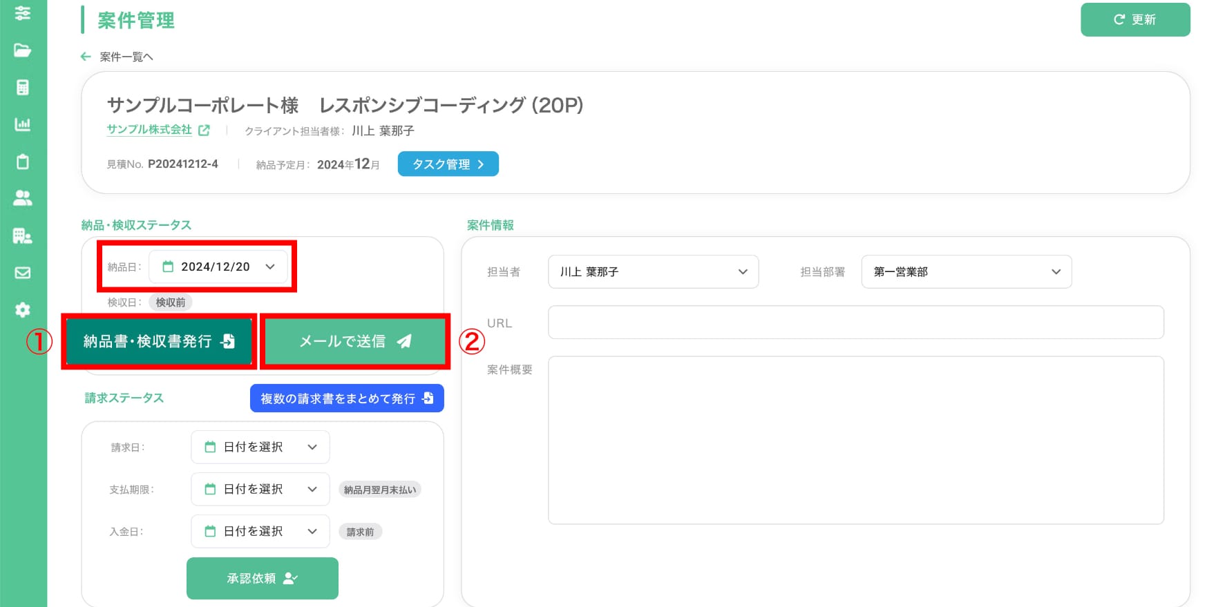Image resolution: width=1216 pixels, height=607 pixels.
Task: Refresh the page with the 更新 button
Action: [x=1135, y=19]
